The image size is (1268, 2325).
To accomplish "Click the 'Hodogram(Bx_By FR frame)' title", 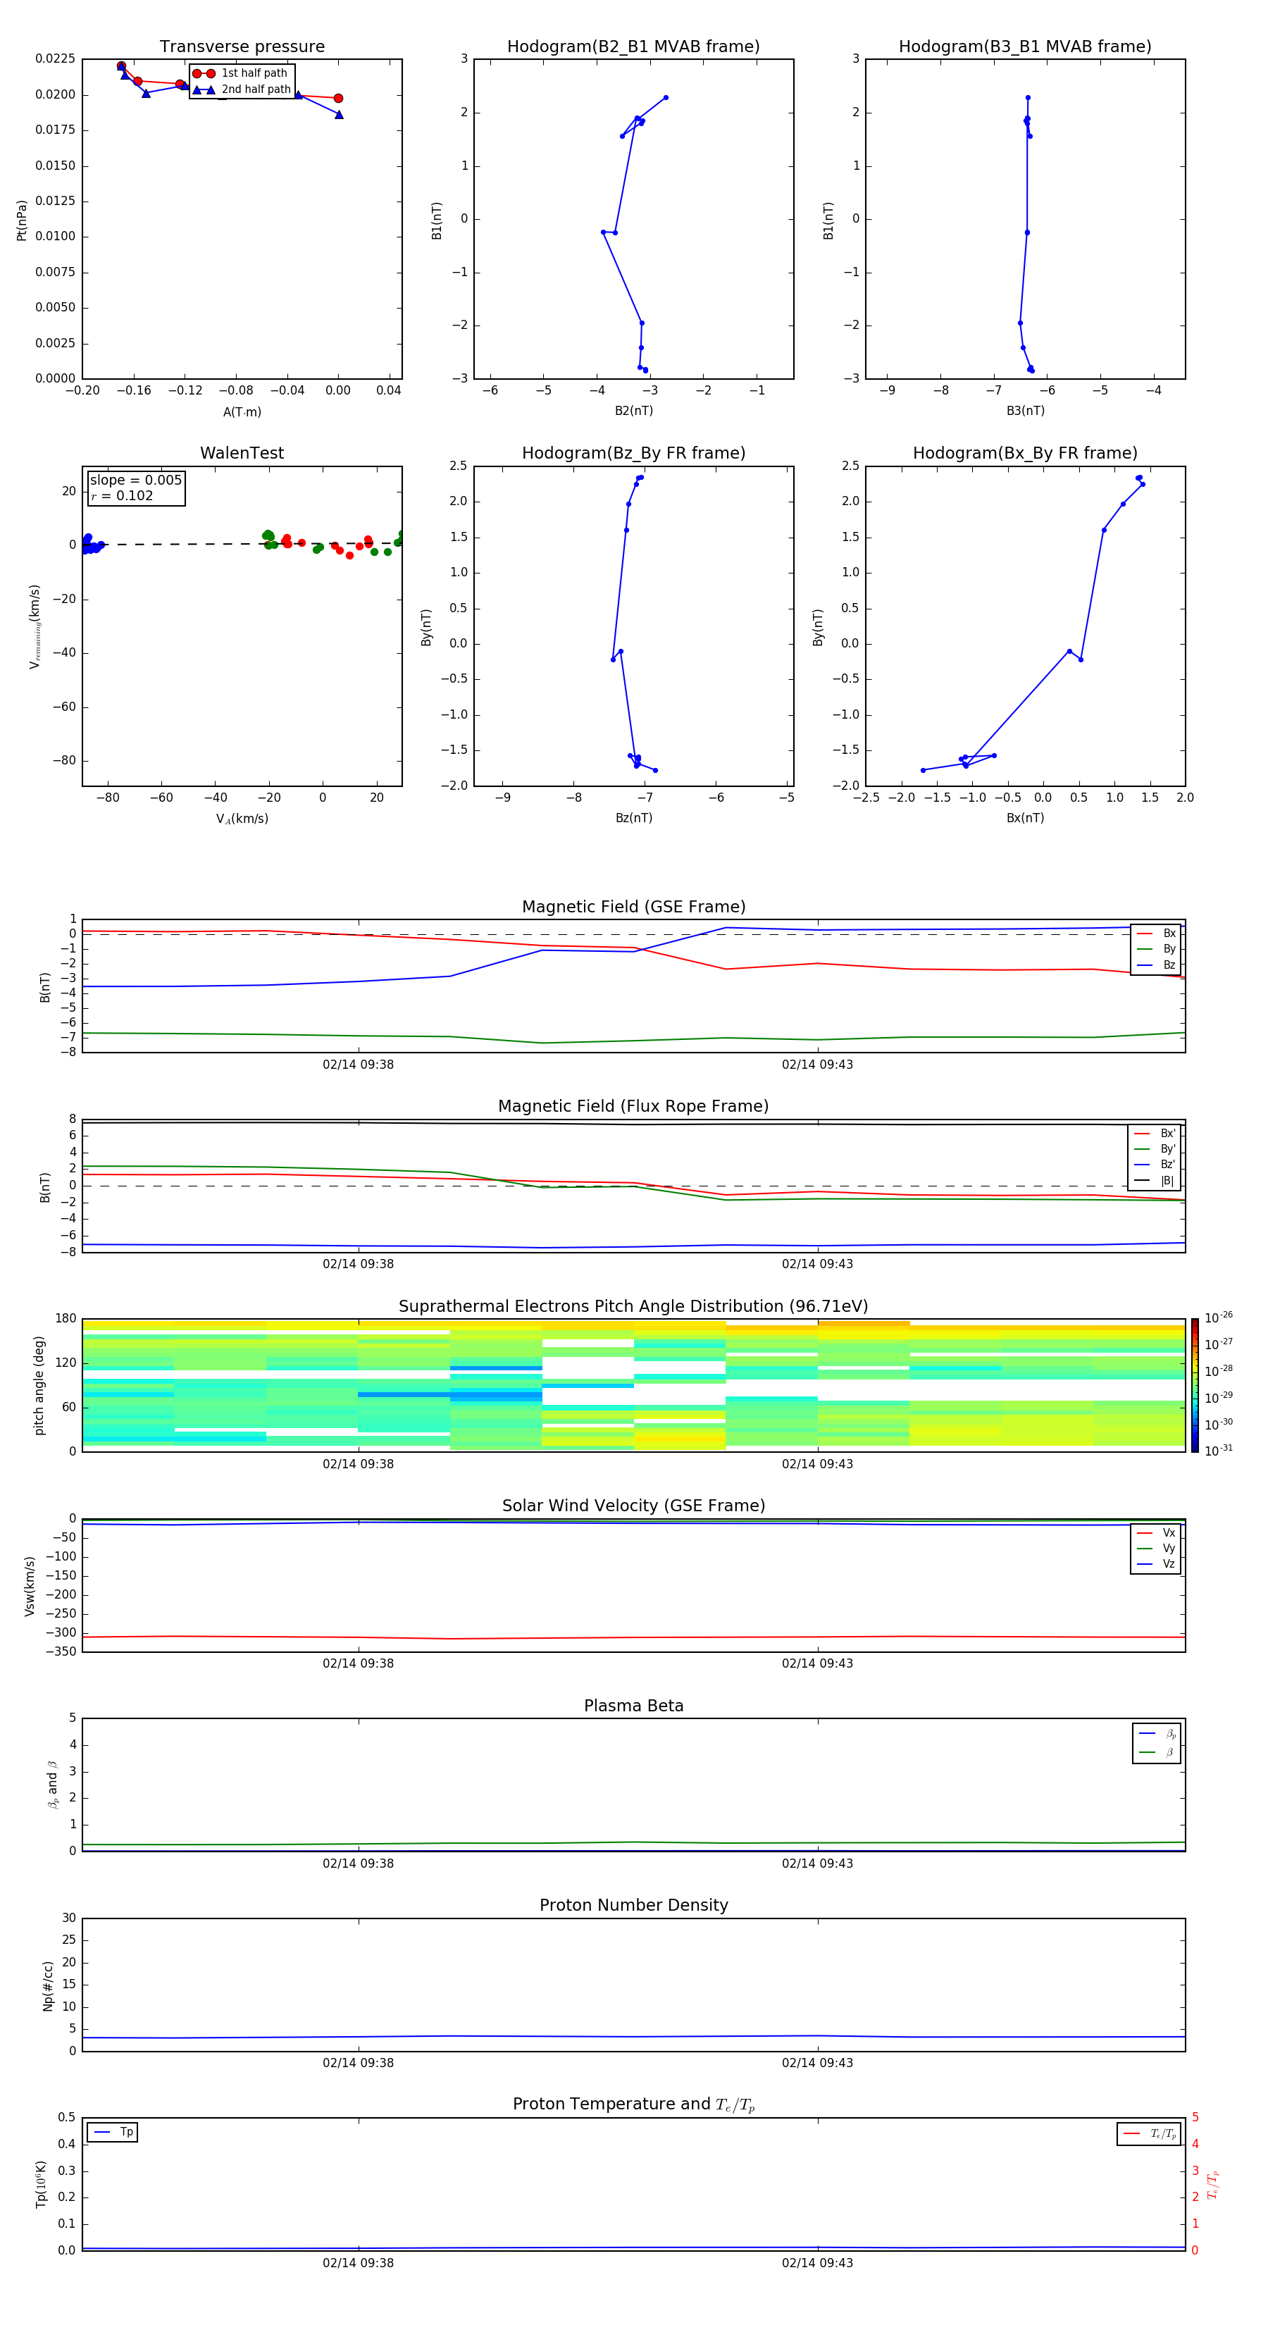I will point(1025,453).
